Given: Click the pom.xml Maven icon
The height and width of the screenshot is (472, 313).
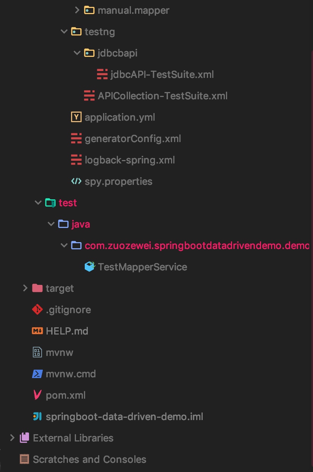Looking at the screenshot, I should click(x=37, y=395).
